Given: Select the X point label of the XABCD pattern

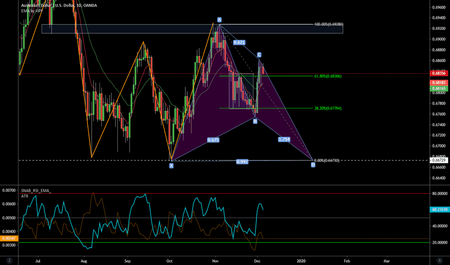Looking at the screenshot, I should click(171, 165).
